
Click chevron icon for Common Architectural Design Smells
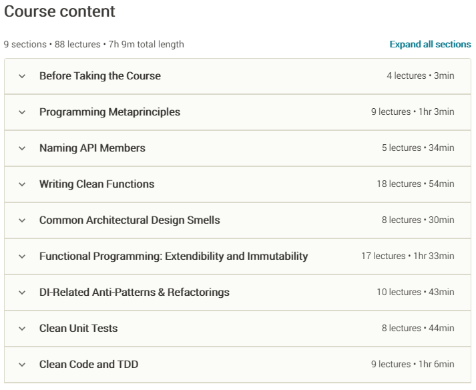[x=22, y=220]
